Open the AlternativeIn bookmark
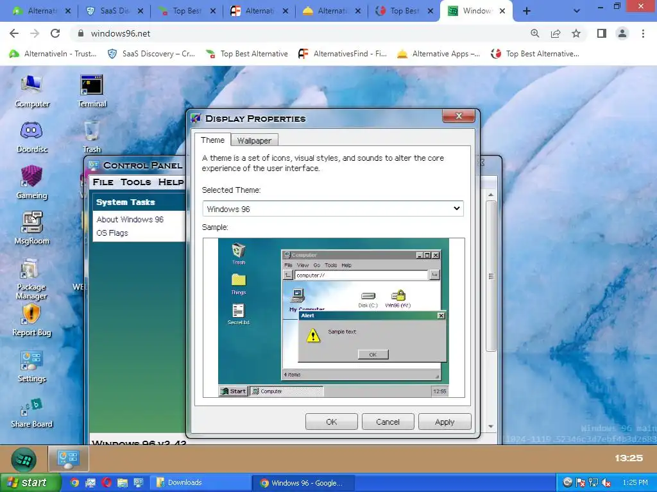657x492 pixels. point(53,54)
